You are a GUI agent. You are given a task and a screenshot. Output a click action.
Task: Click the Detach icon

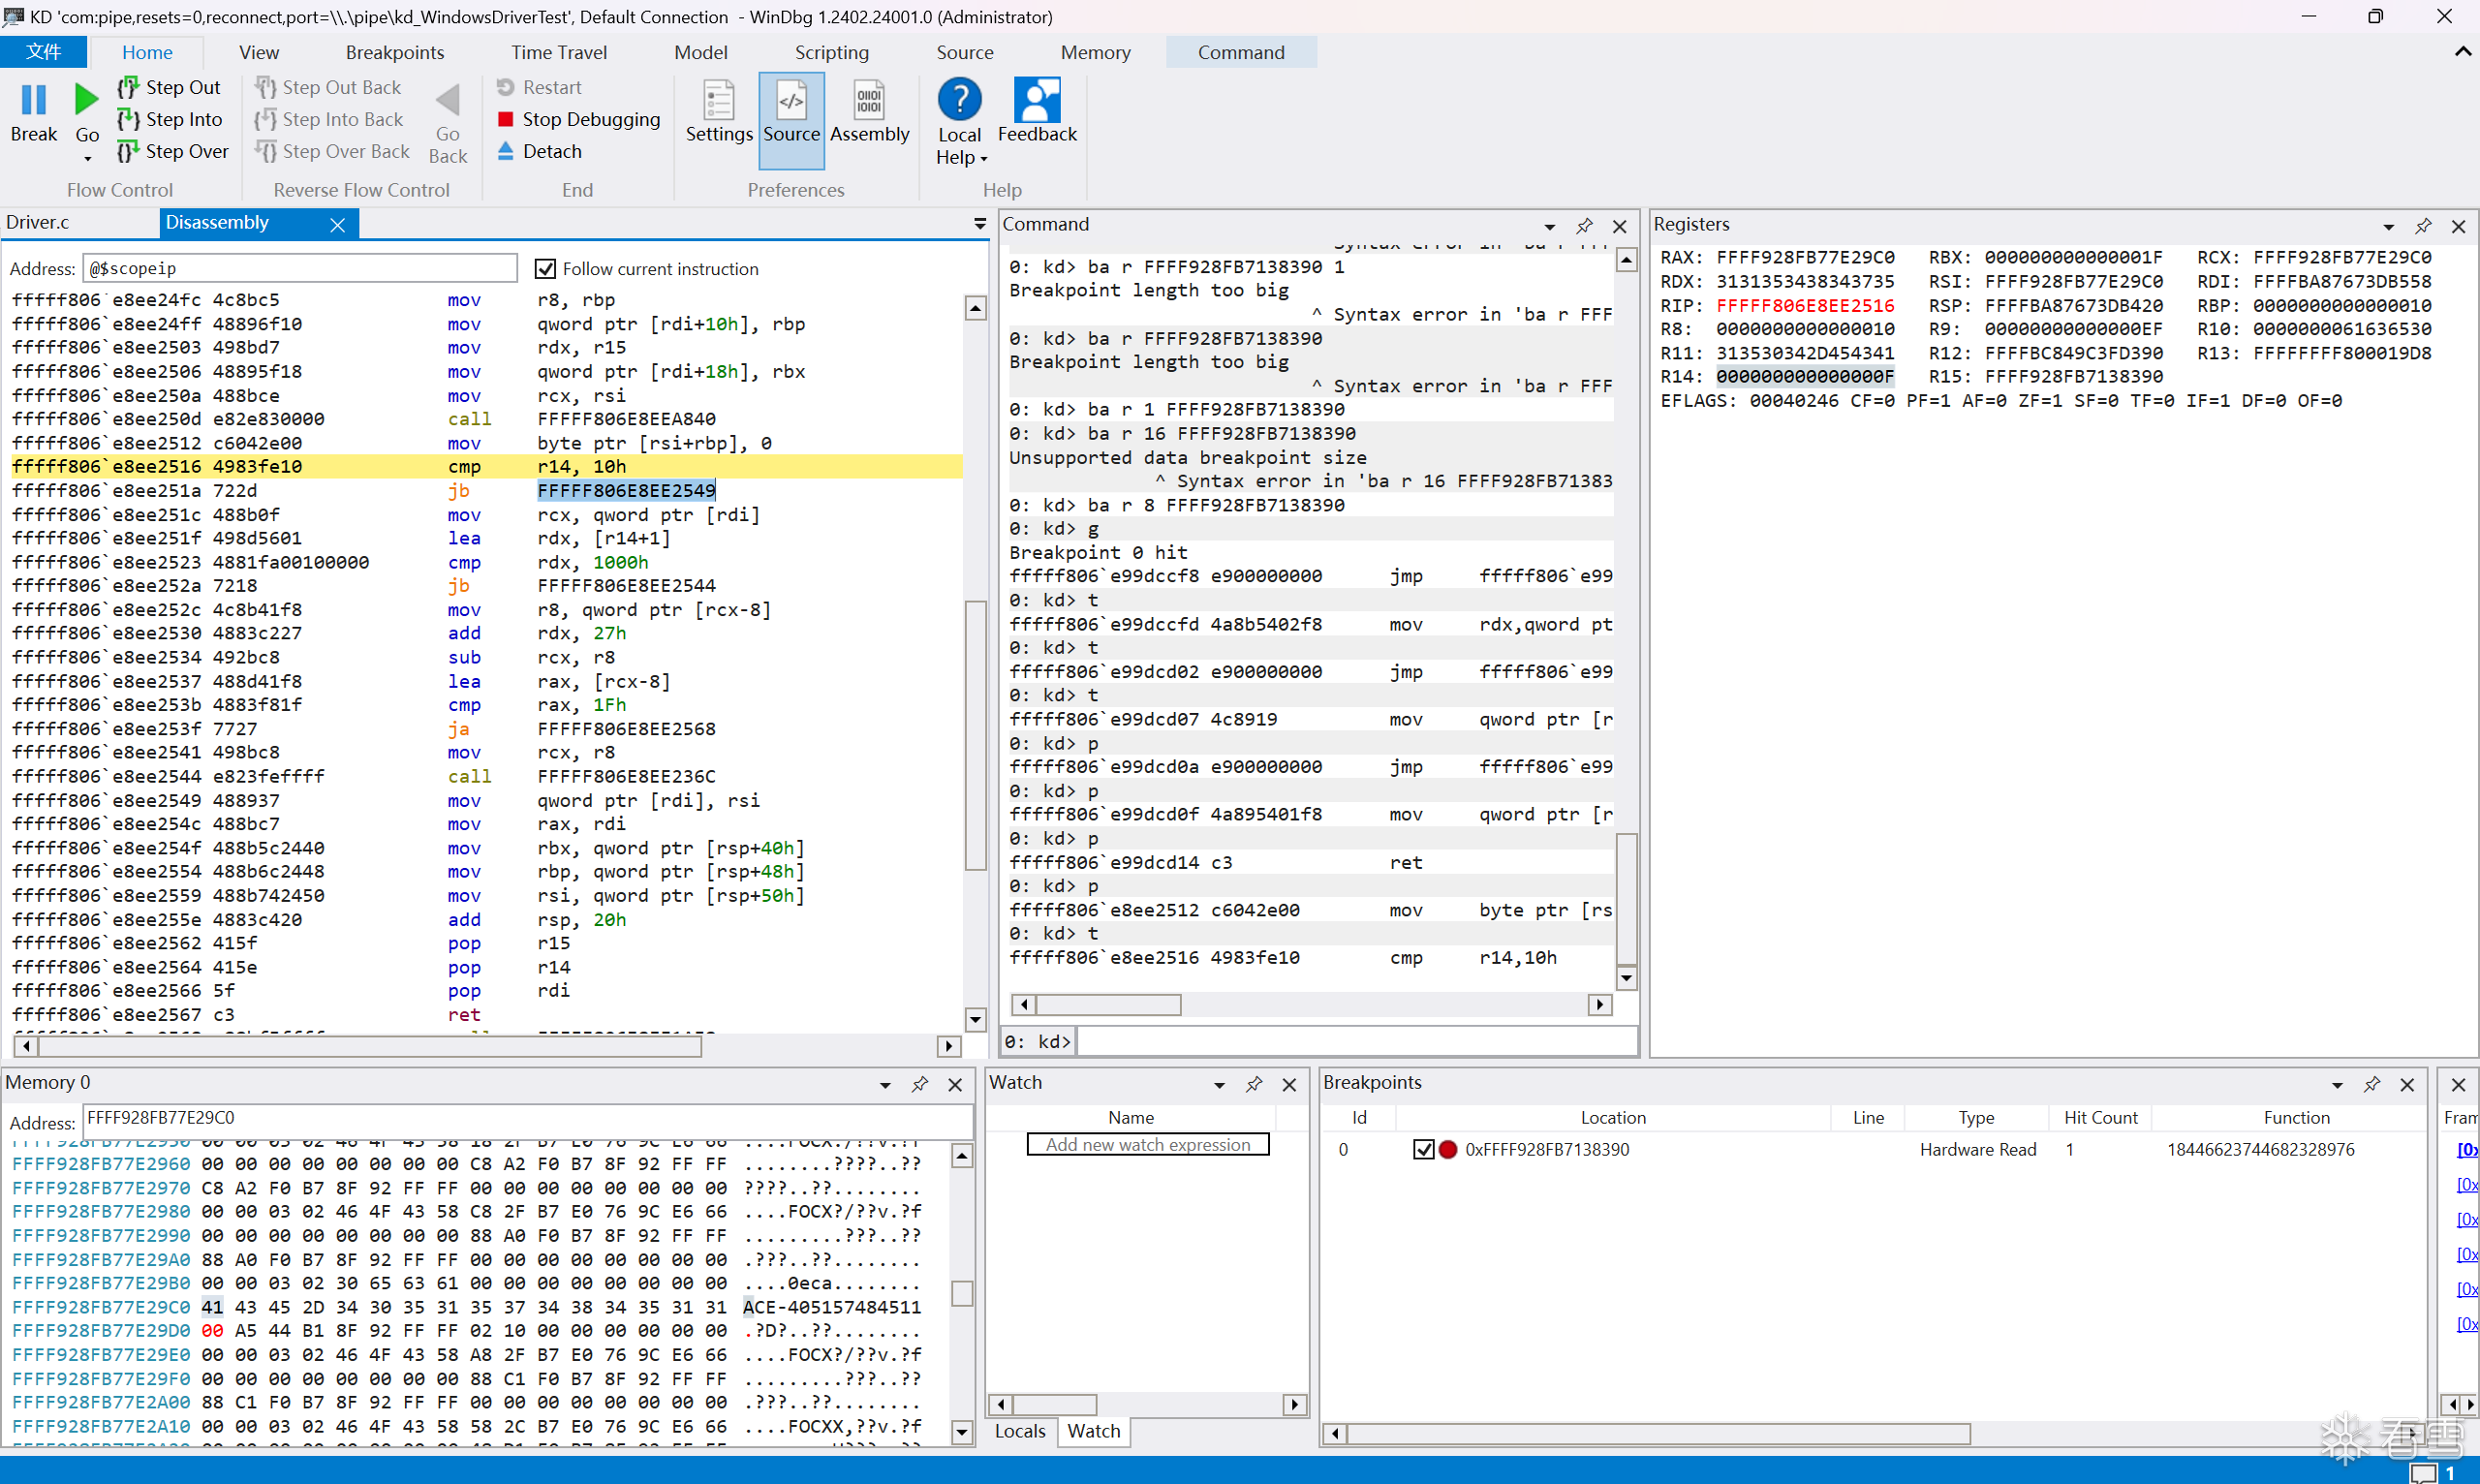coord(506,151)
